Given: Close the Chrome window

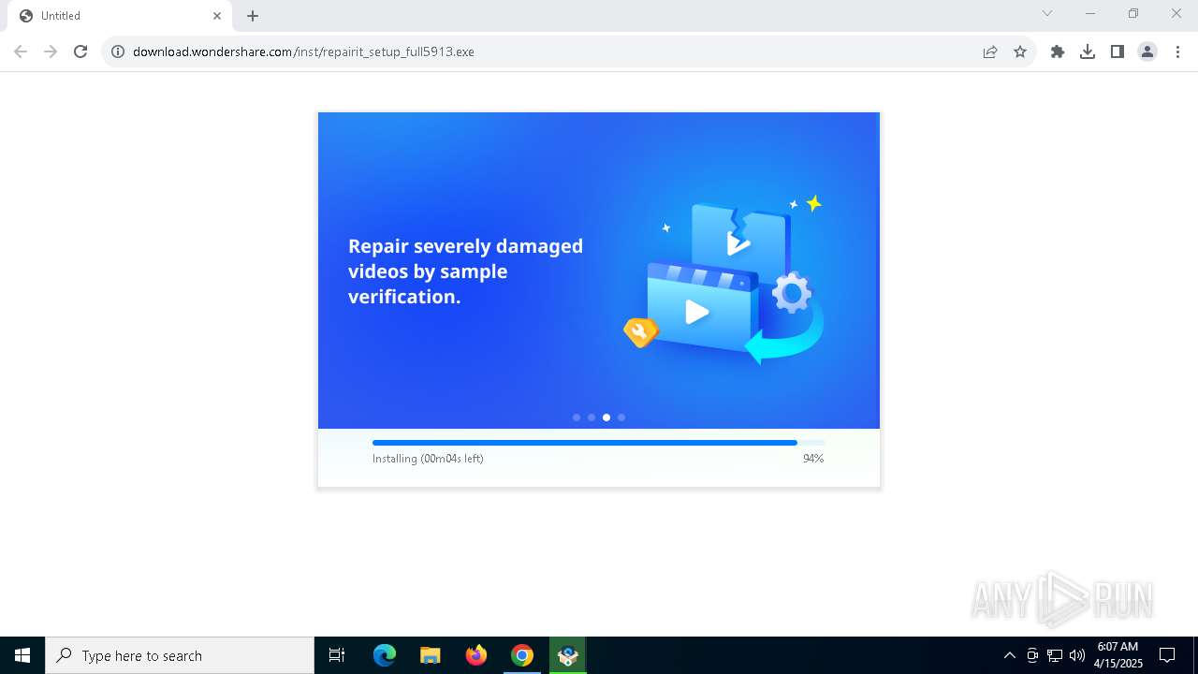Looking at the screenshot, I should [x=1176, y=13].
